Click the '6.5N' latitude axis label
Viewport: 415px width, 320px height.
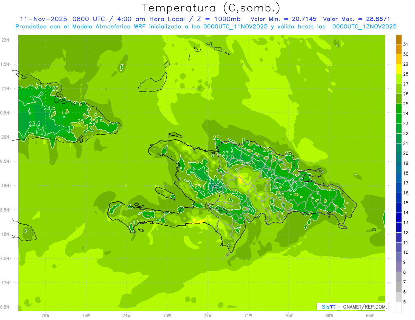[5, 307]
